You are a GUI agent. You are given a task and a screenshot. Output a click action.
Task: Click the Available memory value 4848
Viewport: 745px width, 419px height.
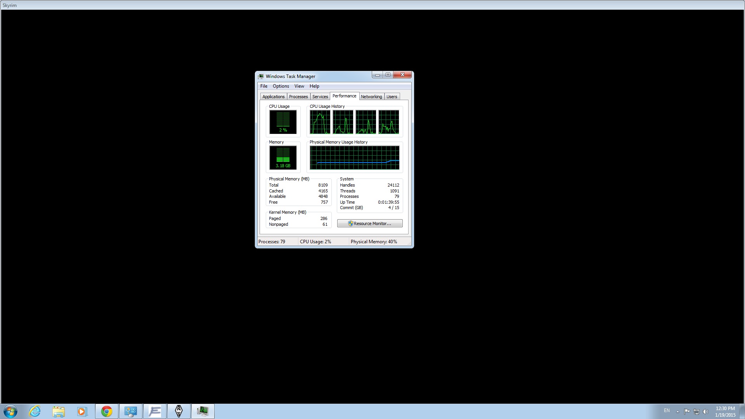point(323,196)
